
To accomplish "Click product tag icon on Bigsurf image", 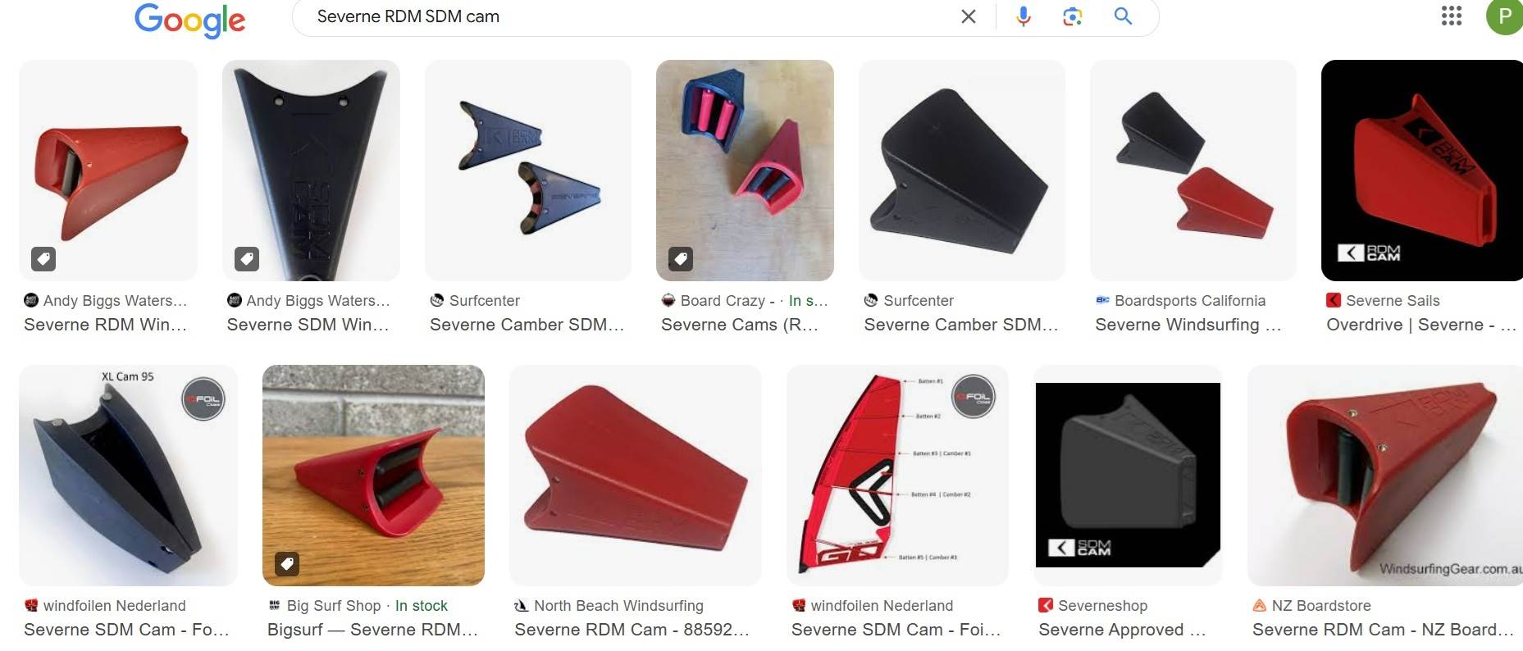I will pyautogui.click(x=286, y=564).
